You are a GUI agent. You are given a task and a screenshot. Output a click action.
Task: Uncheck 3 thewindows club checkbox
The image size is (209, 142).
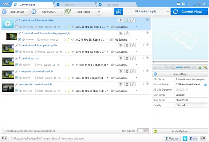click(17, 65)
